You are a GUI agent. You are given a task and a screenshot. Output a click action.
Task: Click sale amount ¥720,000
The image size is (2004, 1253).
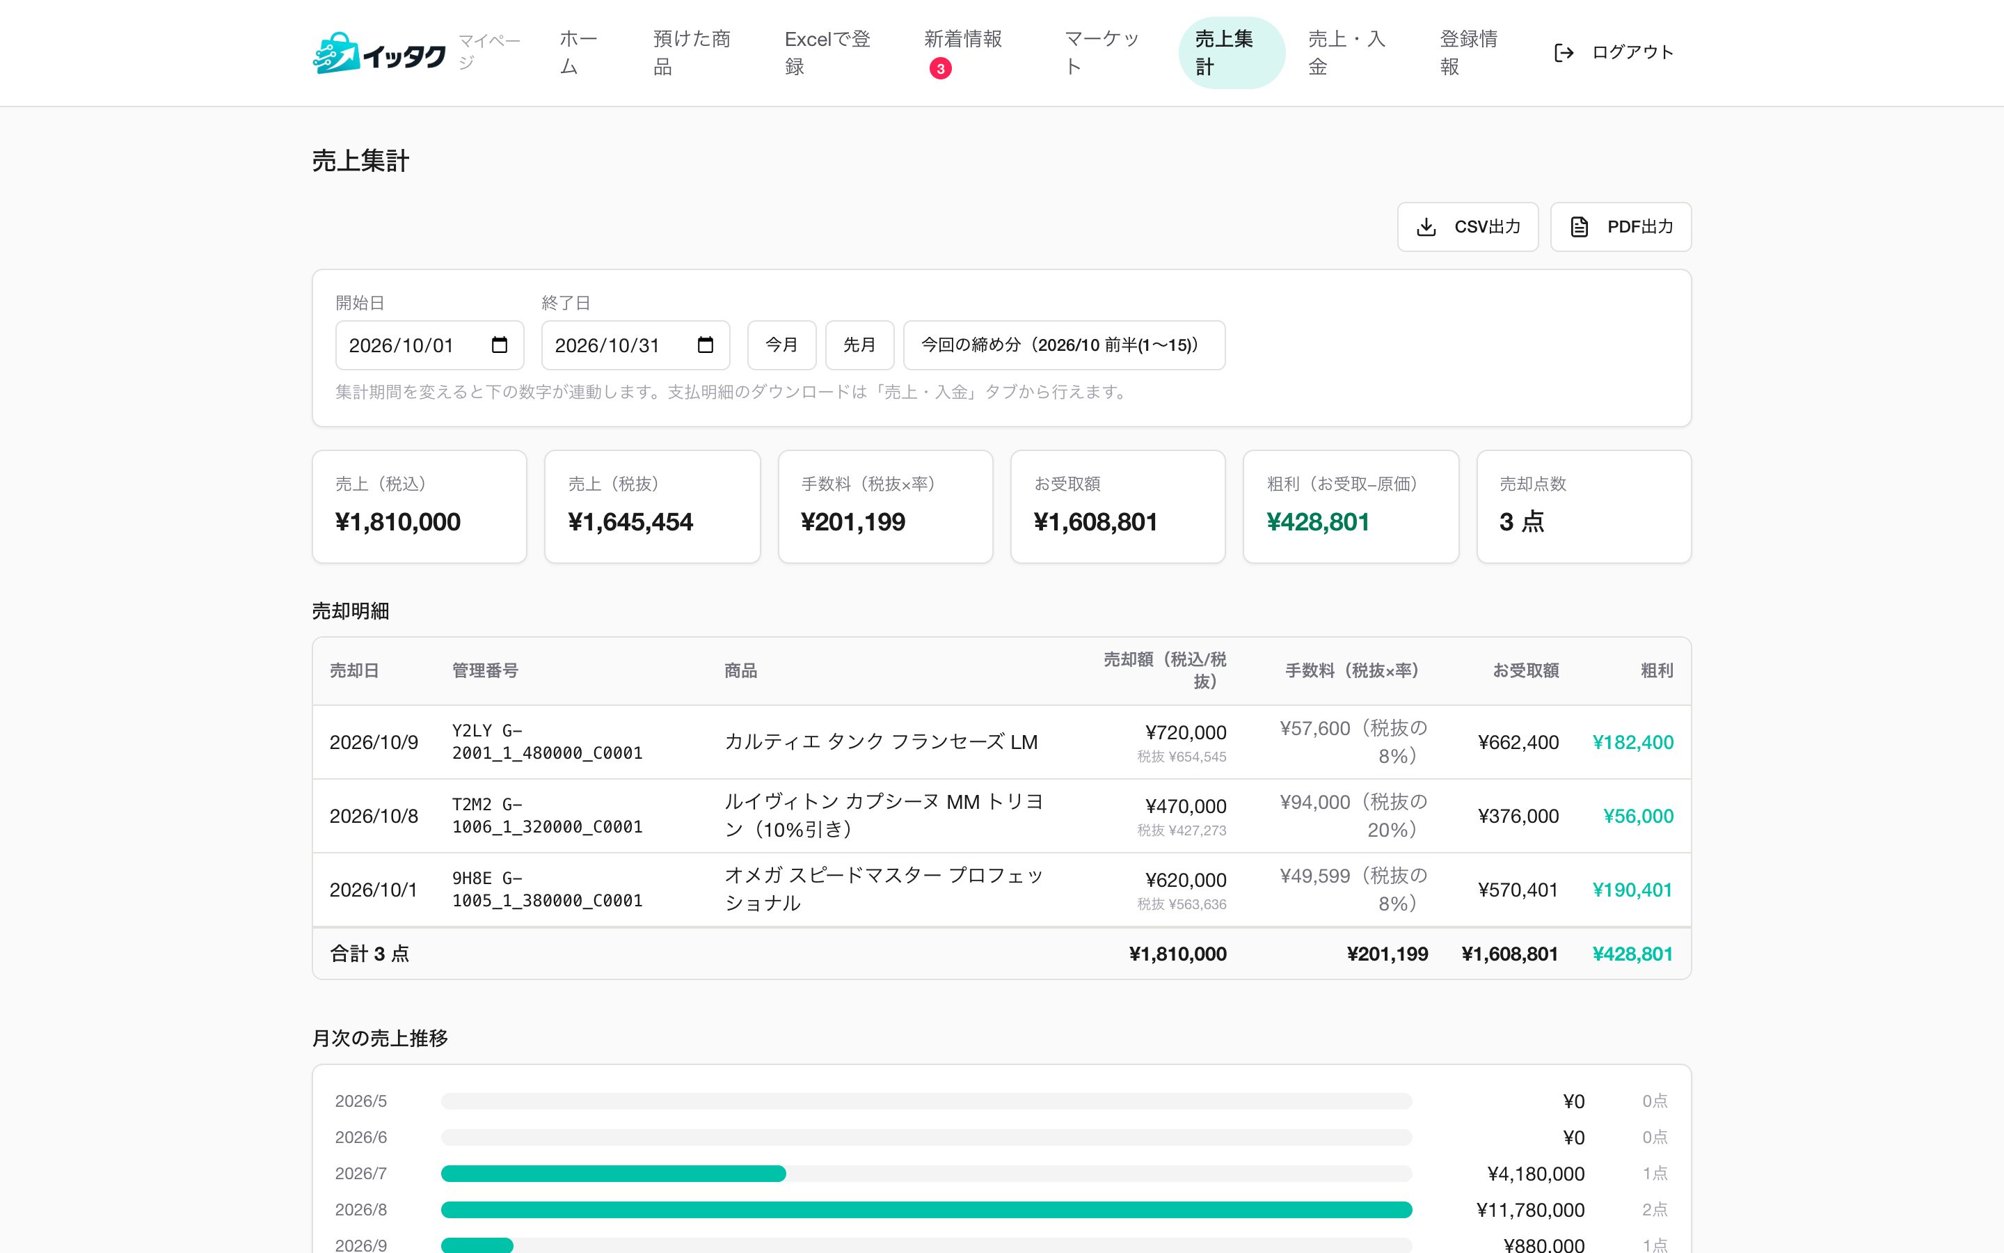1186,732
